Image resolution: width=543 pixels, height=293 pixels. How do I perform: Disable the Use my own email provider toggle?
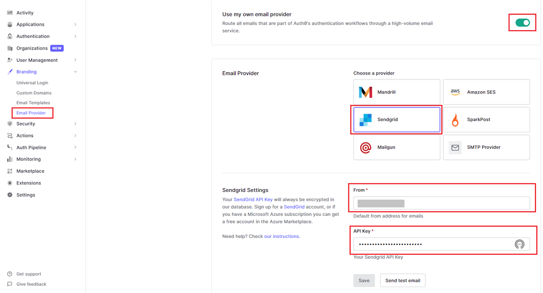click(x=523, y=23)
